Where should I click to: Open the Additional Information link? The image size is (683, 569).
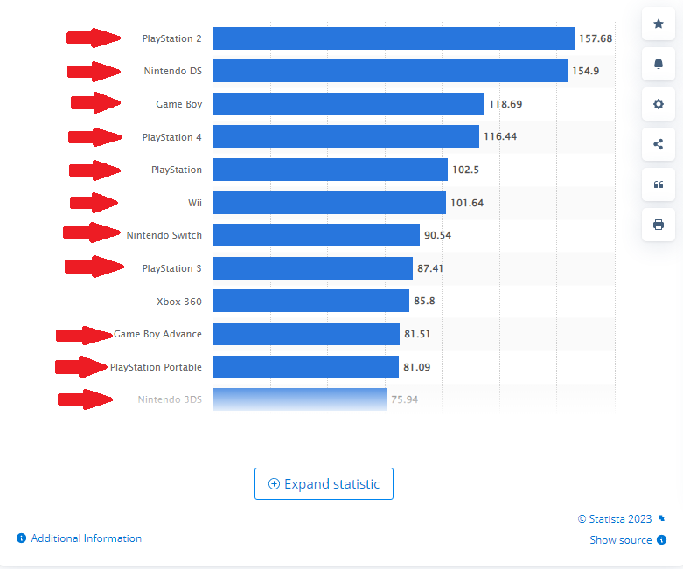pyautogui.click(x=86, y=538)
